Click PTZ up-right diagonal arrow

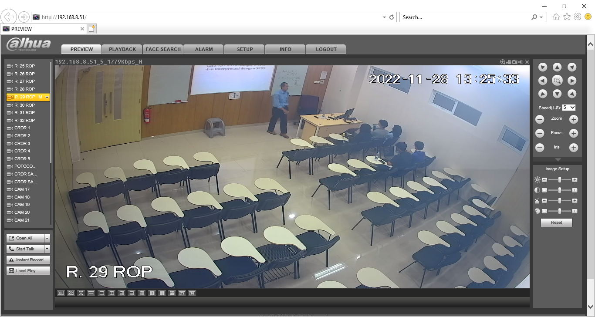click(x=572, y=67)
